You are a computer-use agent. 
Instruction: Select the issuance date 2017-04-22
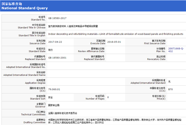[x=55, y=42]
